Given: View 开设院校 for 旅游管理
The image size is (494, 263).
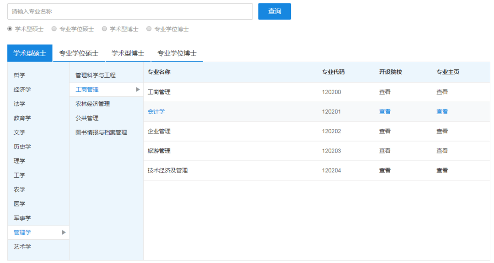Looking at the screenshot, I should (x=385, y=151).
